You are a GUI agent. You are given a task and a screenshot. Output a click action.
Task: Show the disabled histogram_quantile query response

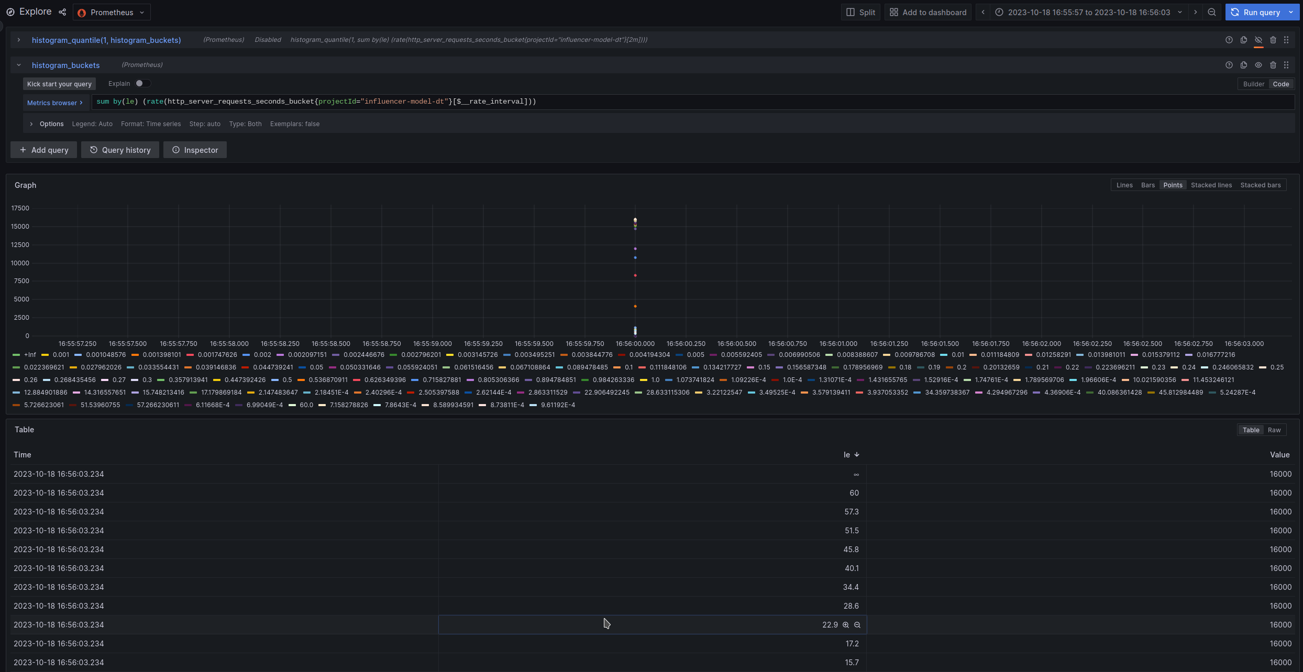click(1258, 40)
